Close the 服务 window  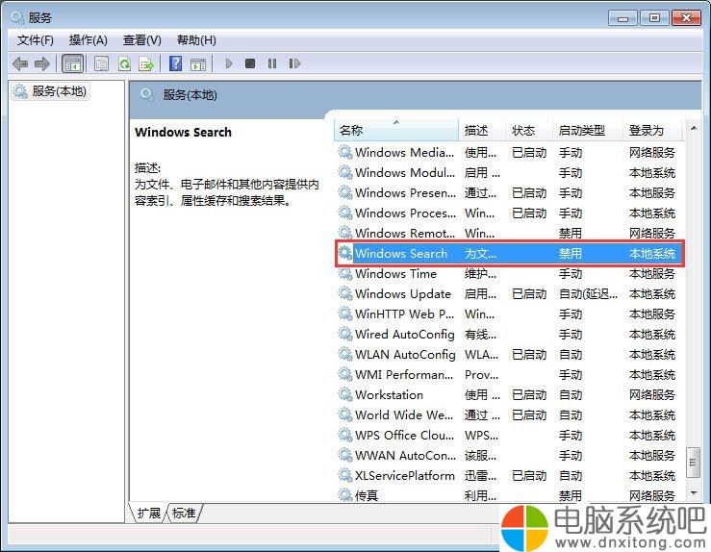686,18
